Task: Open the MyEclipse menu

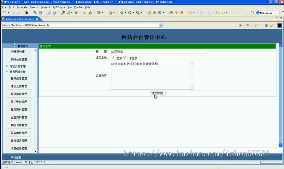Action: point(59,7)
